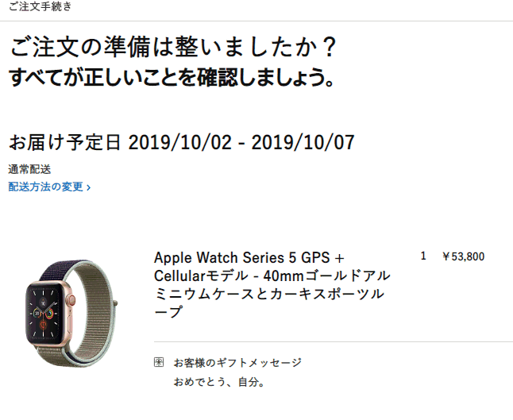Click the ご注文の準備は整いましたか heading

(173, 47)
